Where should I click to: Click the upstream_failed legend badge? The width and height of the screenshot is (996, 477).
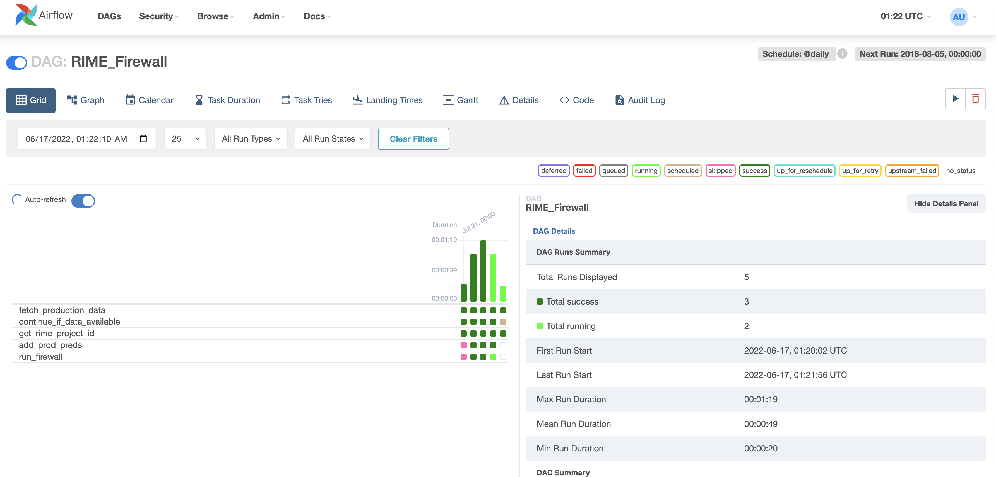[x=912, y=171]
